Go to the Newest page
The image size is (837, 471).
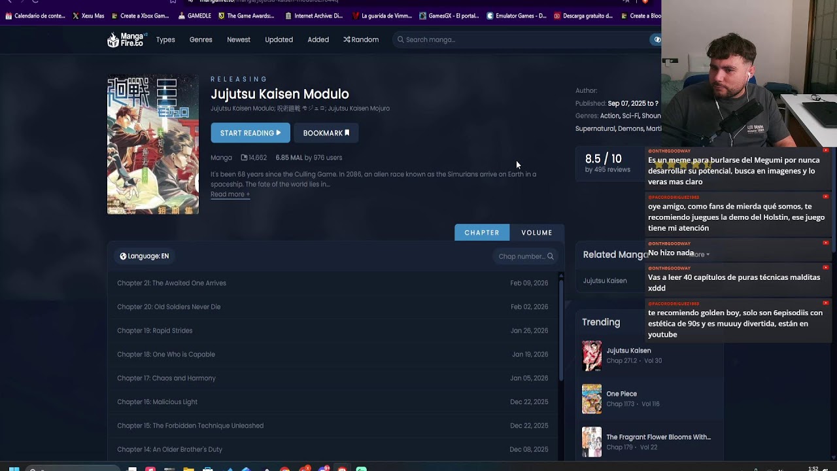coord(239,40)
